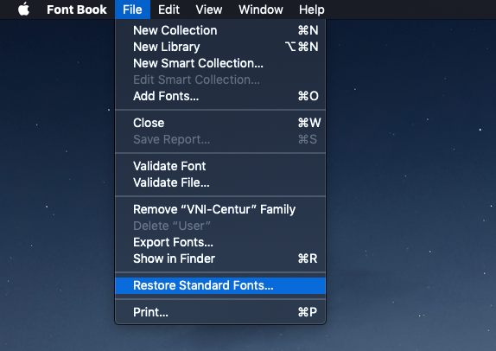496x351 pixels.
Task: Open the Window menu
Action: [x=261, y=10]
